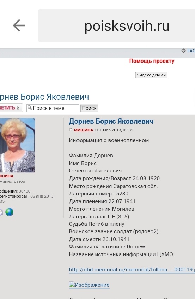Open the МИШИНА avatar photo
195x299 pixels.
pos(17,145)
